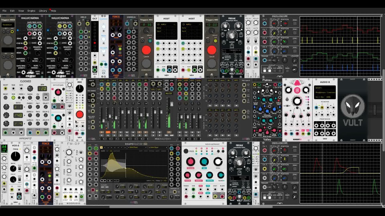Open the Engine menu
385x216 pixels.
coord(31,11)
